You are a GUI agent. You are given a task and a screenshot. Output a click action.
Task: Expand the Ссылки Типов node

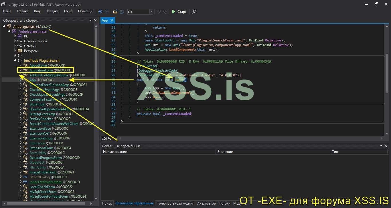coord(15,41)
